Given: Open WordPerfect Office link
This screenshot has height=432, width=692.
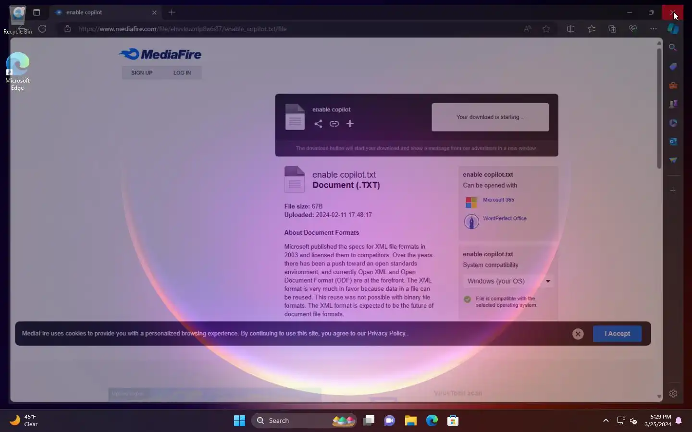Looking at the screenshot, I should click(505, 218).
